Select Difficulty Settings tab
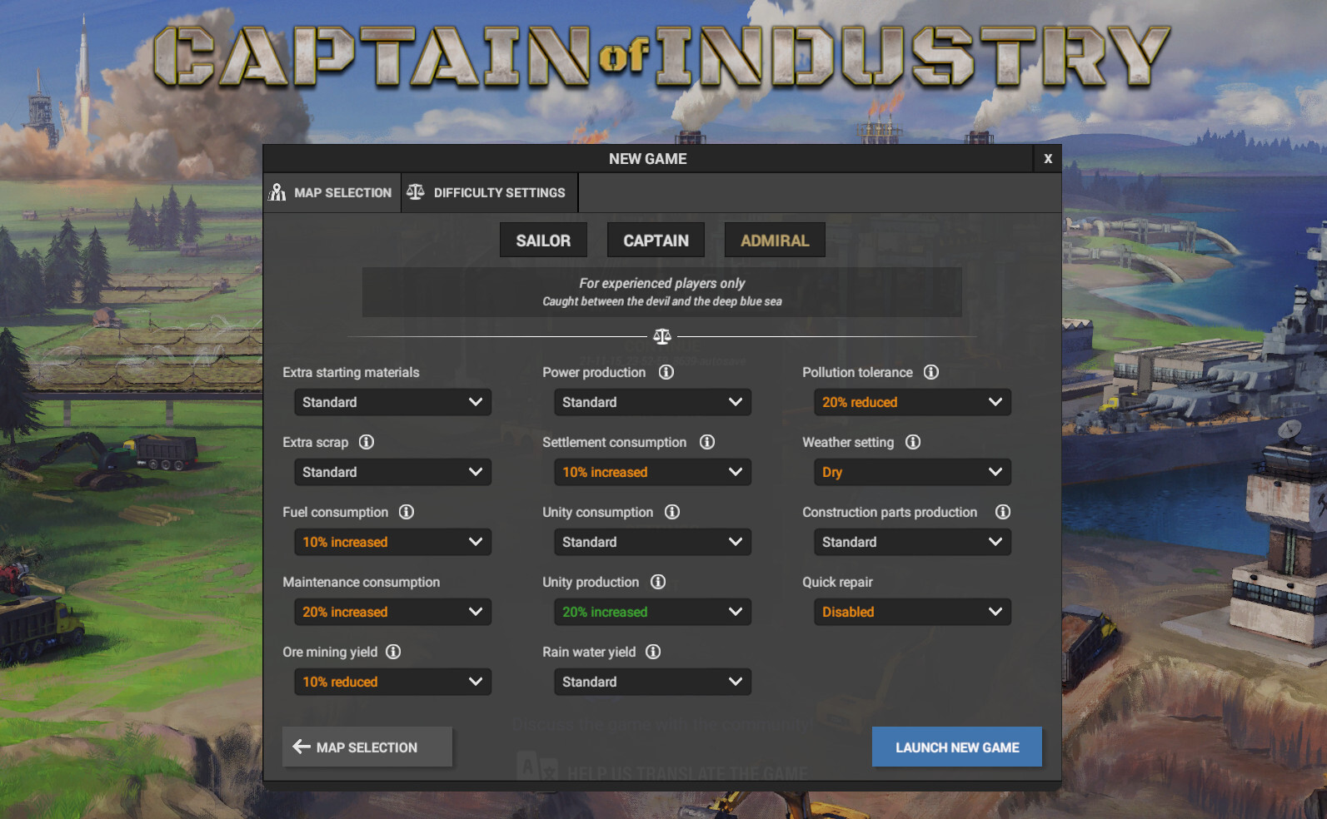The height and width of the screenshot is (819, 1327). click(490, 192)
